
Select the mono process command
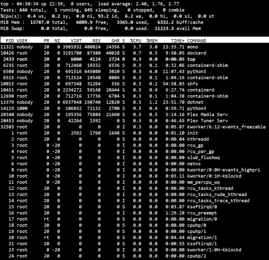coord(192,47)
